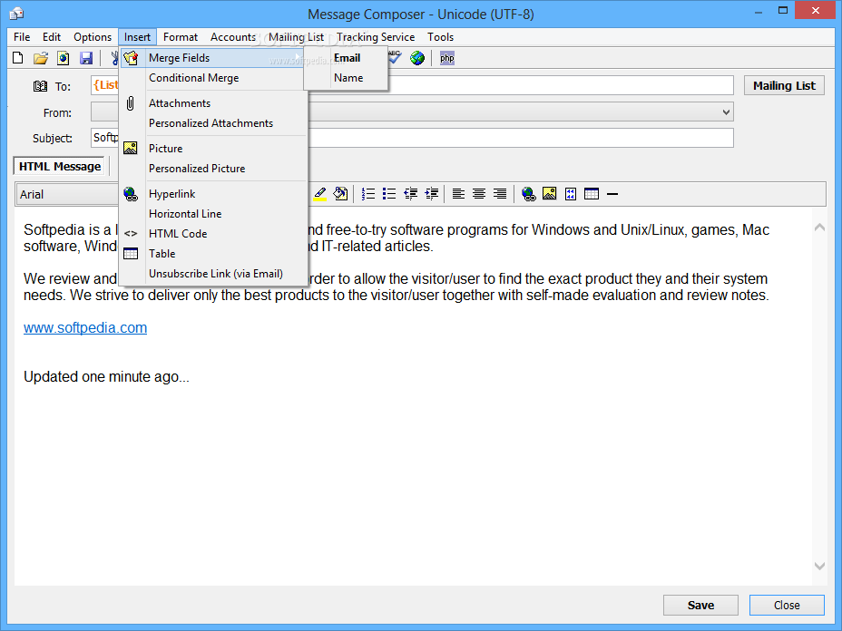Click the scissors cut icon
The image size is (842, 631).
click(113, 58)
